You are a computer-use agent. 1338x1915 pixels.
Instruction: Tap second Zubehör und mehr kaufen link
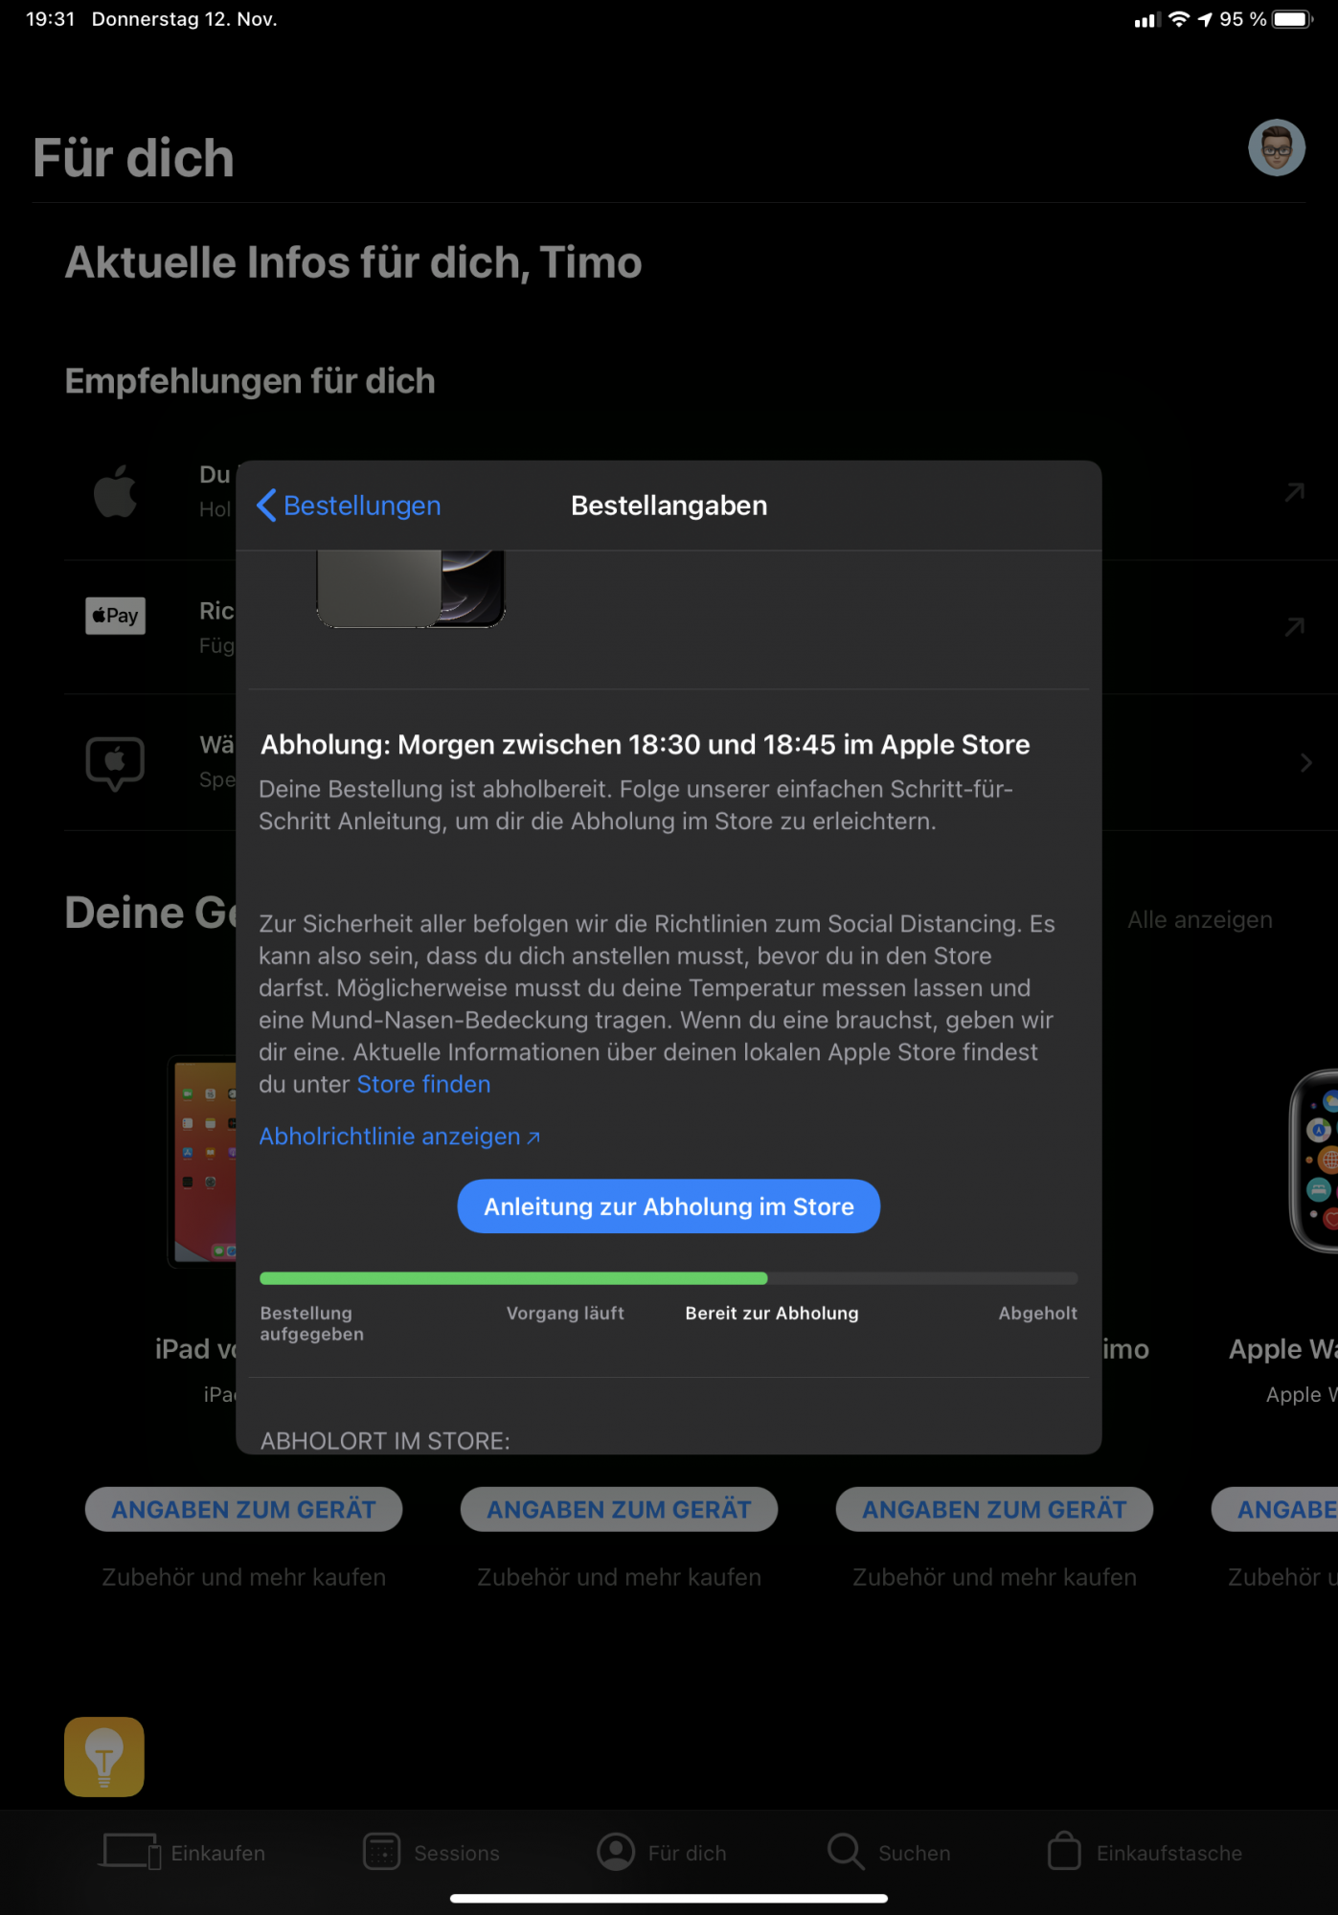[x=619, y=1577]
